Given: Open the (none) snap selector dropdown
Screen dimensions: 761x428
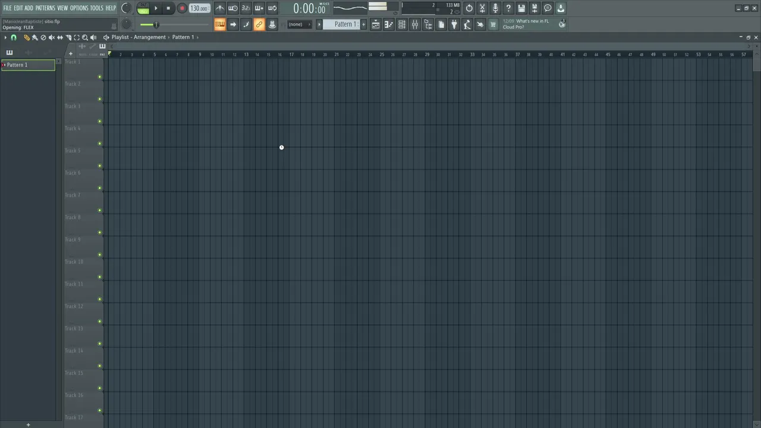Looking at the screenshot, I should [299, 24].
